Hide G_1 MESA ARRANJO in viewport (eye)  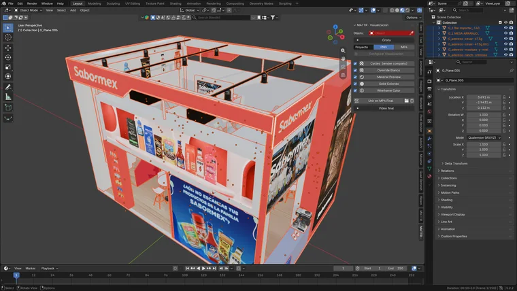click(505, 33)
